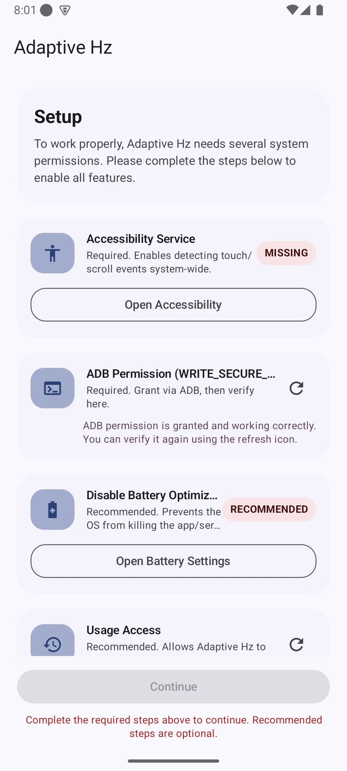
Task: Open Accessibility settings button
Action: point(173,305)
